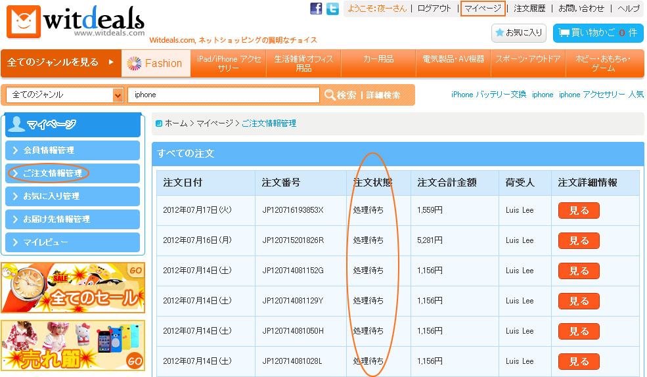This screenshot has width=647, height=377.
Task: Open 会員情報管理 sidebar item
Action: coord(73,150)
